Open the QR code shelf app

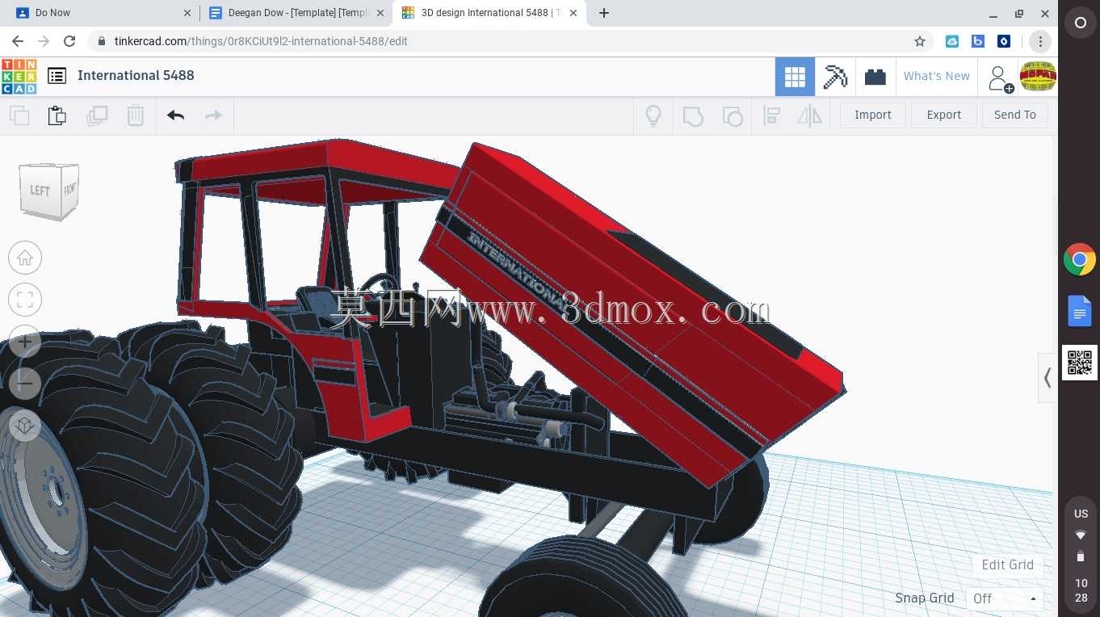click(1080, 363)
